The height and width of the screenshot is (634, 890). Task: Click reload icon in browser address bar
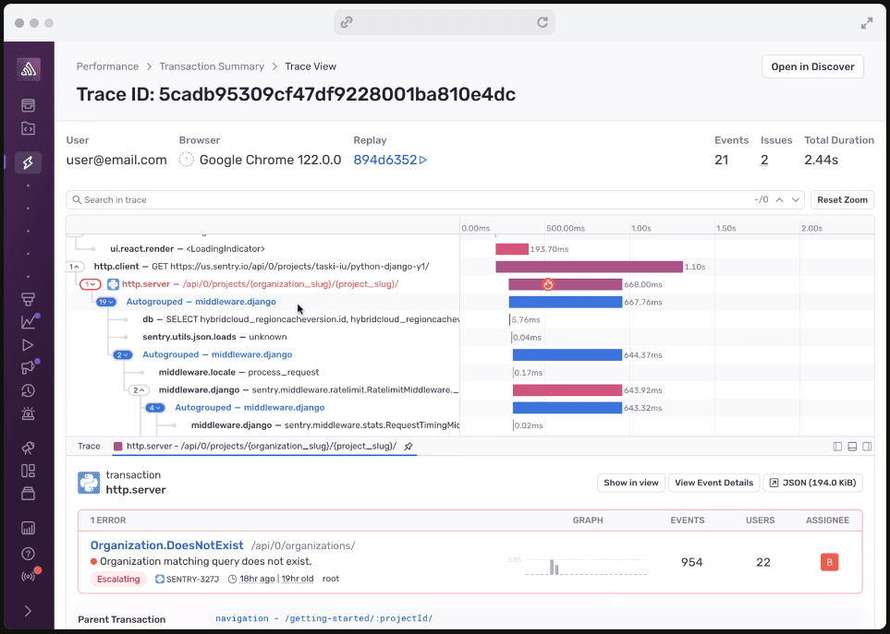(543, 22)
